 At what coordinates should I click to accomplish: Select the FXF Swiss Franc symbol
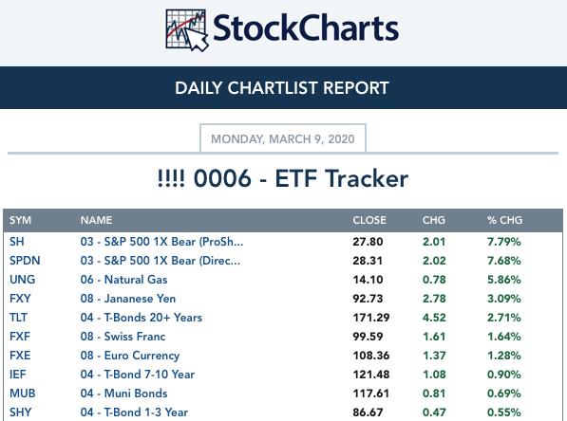tap(20, 337)
